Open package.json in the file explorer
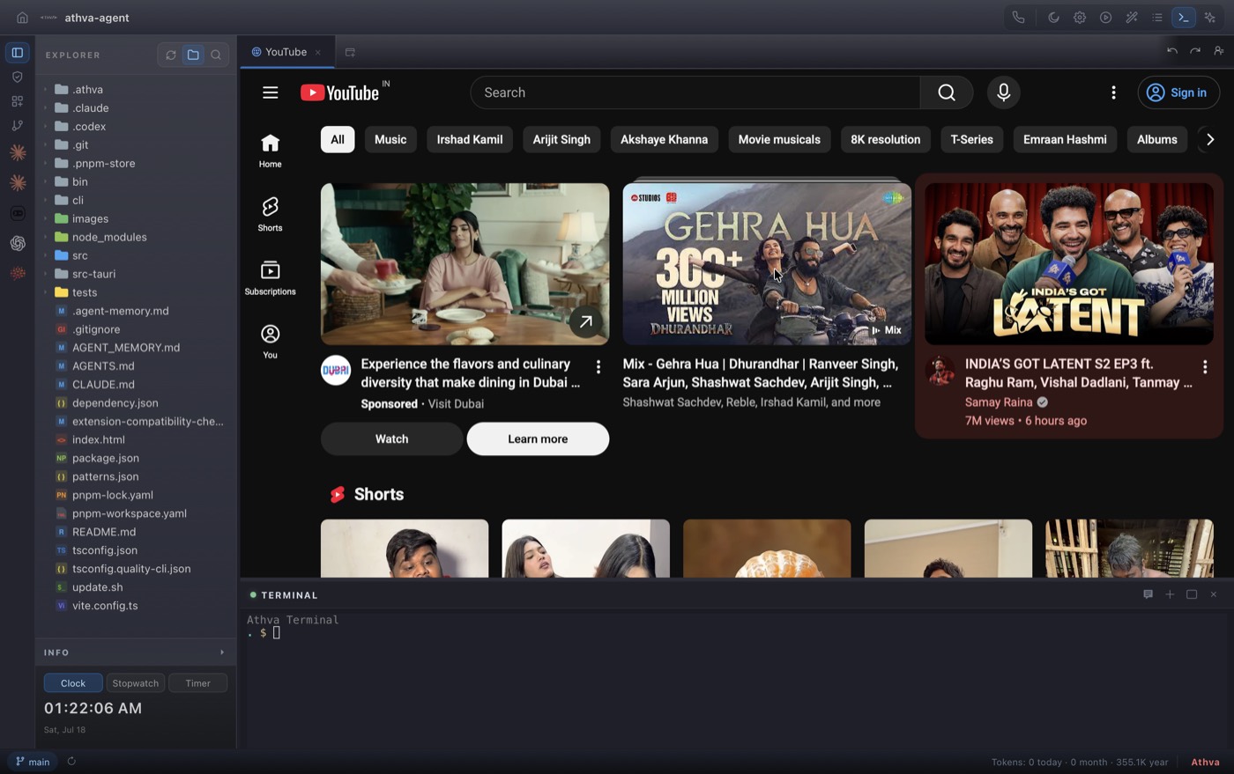 (105, 458)
